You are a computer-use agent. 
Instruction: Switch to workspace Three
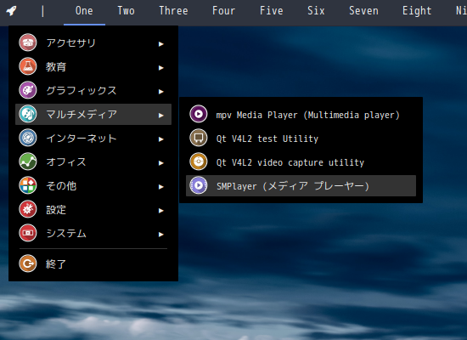point(173,11)
